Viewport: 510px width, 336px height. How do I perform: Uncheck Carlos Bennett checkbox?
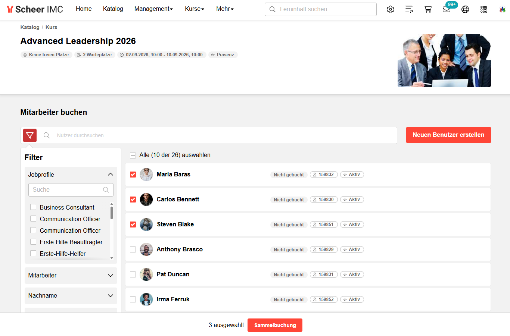click(x=133, y=200)
